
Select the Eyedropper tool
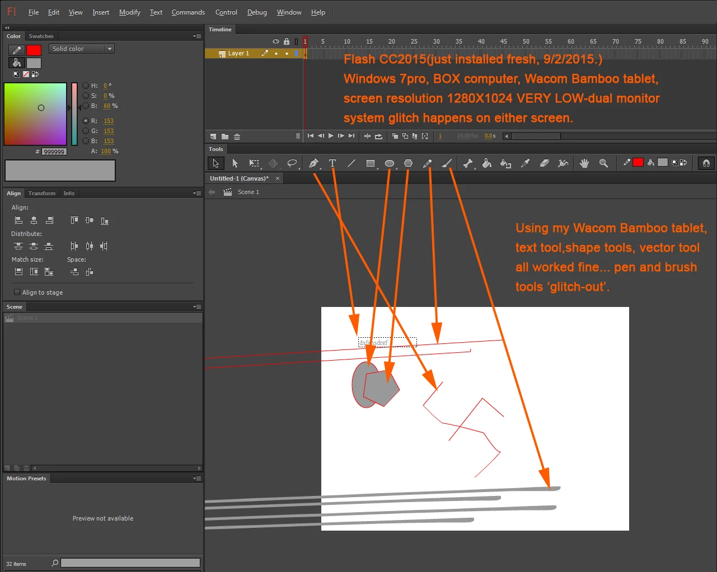[525, 163]
